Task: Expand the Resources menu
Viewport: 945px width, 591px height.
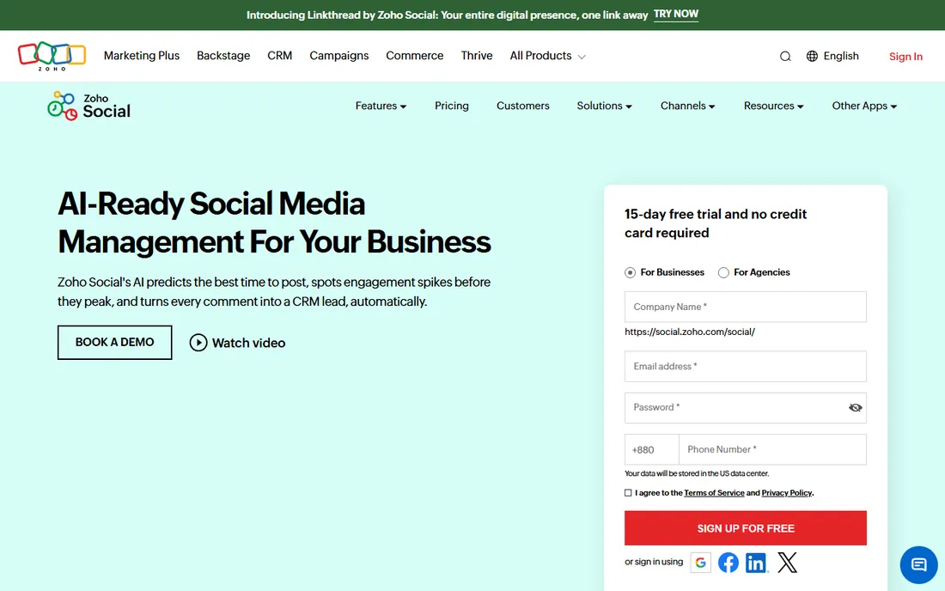Action: (x=774, y=106)
